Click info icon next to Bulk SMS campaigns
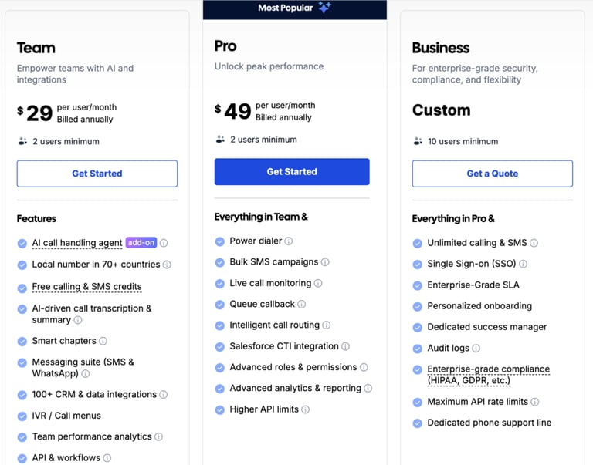Image resolution: width=593 pixels, height=465 pixels. tap(325, 262)
